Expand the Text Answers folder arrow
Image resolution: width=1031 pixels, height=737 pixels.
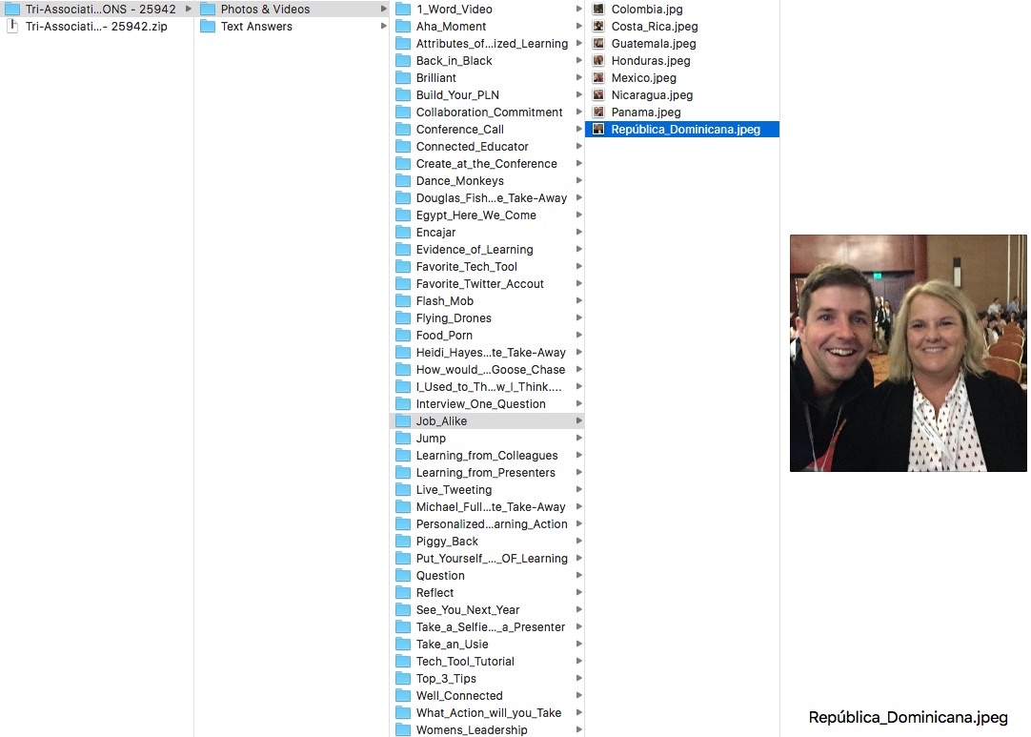tap(383, 27)
